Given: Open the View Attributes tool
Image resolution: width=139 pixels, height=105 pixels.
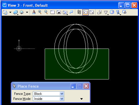Looking at the screenshot, I should [5, 12].
